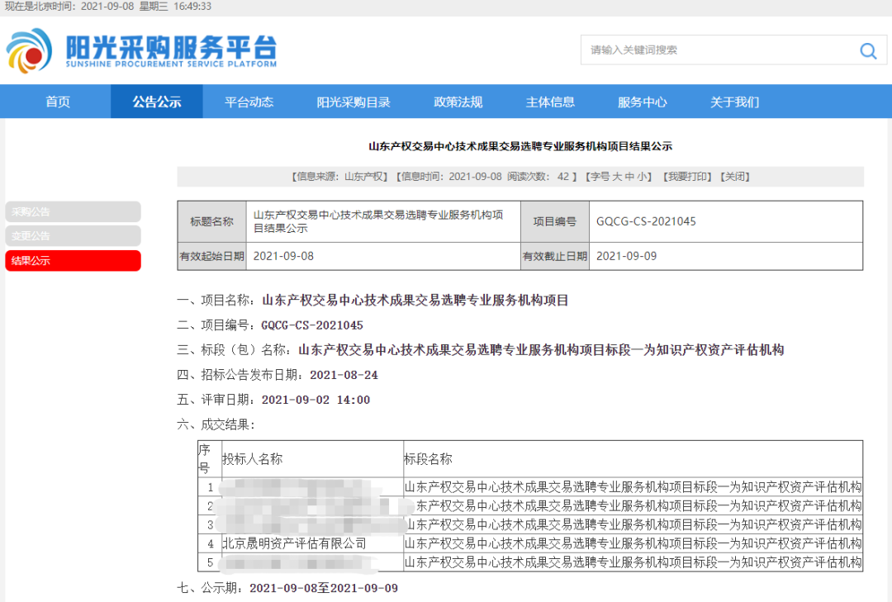Click the 有效起始日期 header cell
The width and height of the screenshot is (892, 602).
[211, 256]
